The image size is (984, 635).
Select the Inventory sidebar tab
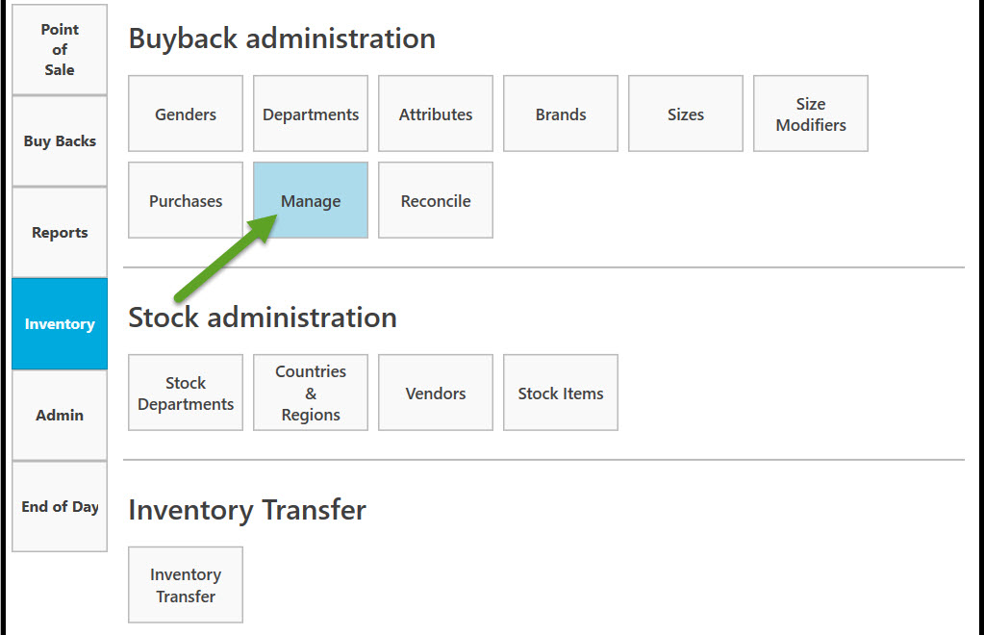60,324
